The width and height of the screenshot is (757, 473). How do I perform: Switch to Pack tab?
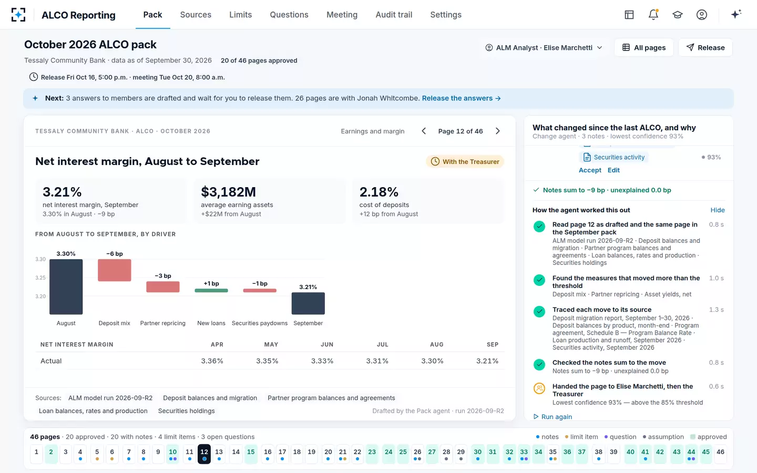pos(152,15)
